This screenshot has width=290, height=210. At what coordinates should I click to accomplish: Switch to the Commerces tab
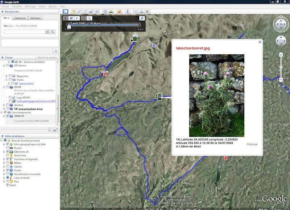20,18
